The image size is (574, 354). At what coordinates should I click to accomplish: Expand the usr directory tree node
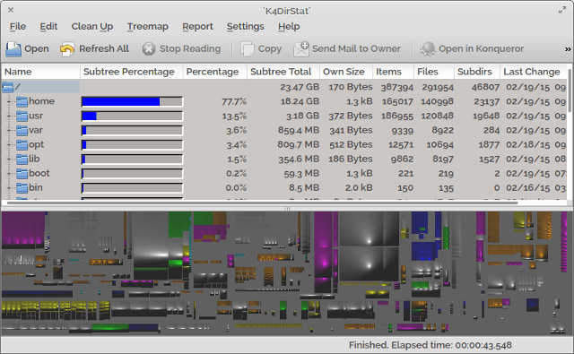(9, 116)
